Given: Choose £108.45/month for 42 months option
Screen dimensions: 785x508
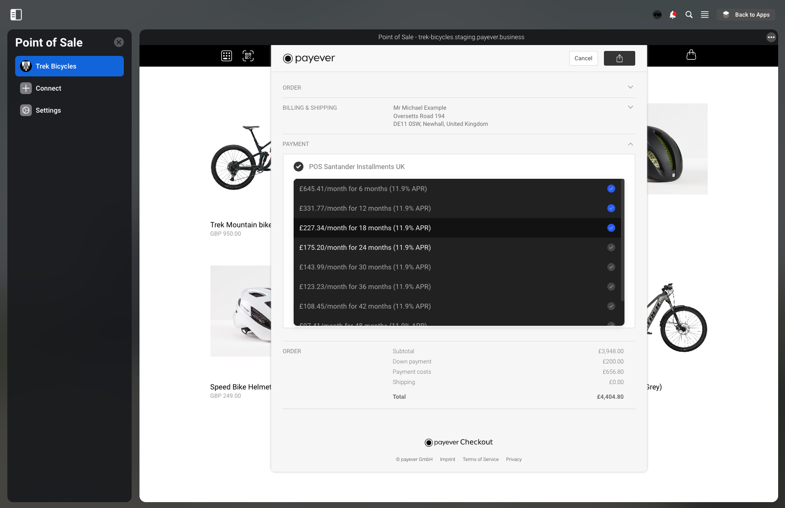Looking at the screenshot, I should click(x=457, y=306).
